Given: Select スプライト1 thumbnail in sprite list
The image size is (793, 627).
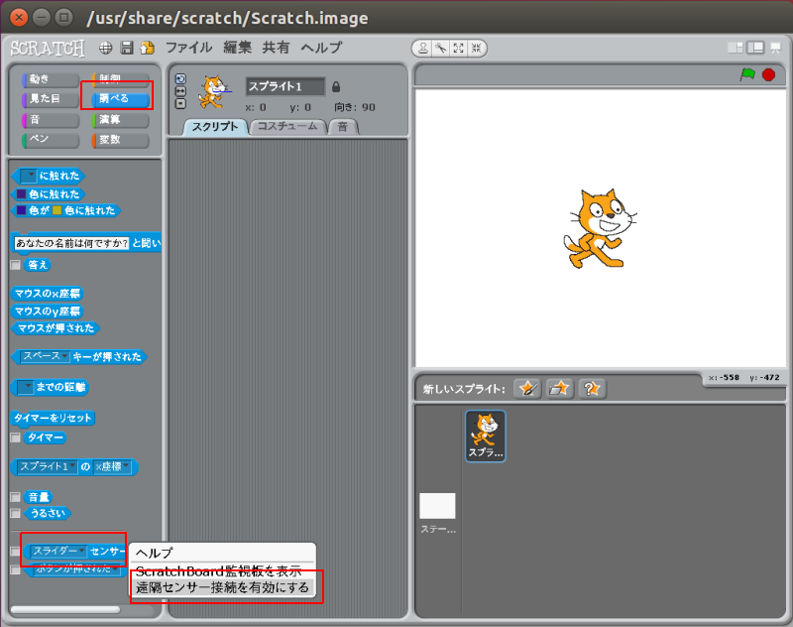Looking at the screenshot, I should tap(486, 436).
